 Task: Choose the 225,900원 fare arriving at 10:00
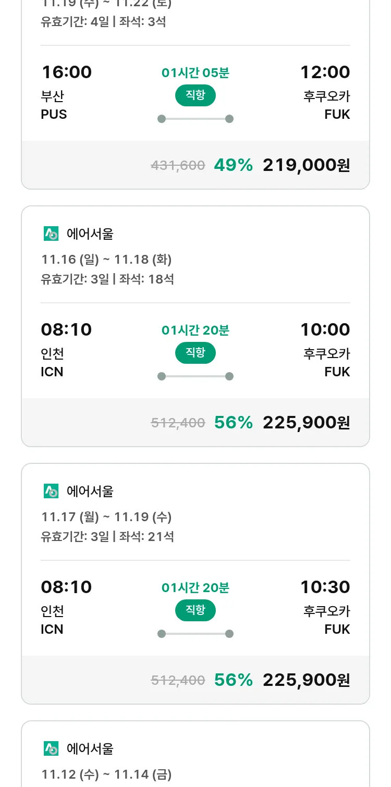tap(306, 423)
